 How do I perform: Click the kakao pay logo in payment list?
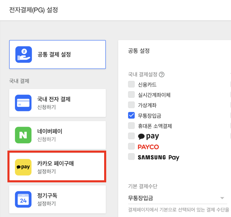click(x=148, y=136)
